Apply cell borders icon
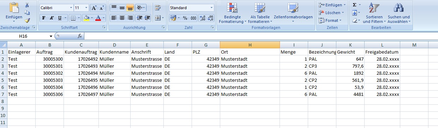The image size is (438, 128). point(73,18)
